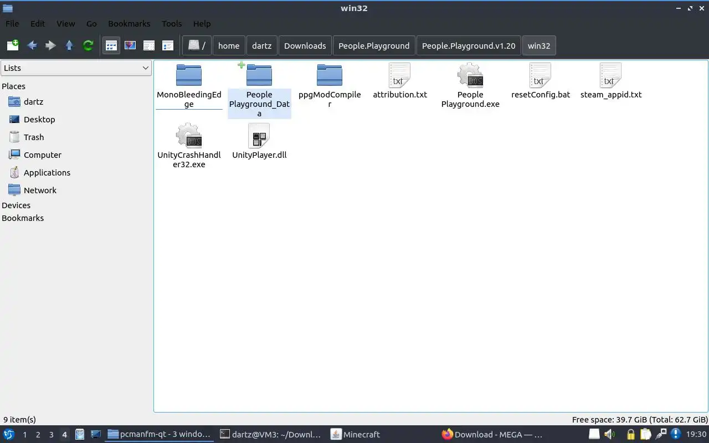Select the win32 path segment
Image resolution: width=709 pixels, height=443 pixels.
click(539, 45)
